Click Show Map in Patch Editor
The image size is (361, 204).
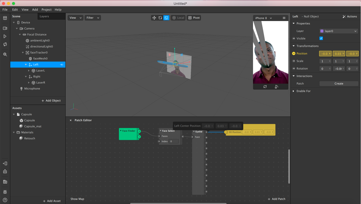tap(77, 199)
